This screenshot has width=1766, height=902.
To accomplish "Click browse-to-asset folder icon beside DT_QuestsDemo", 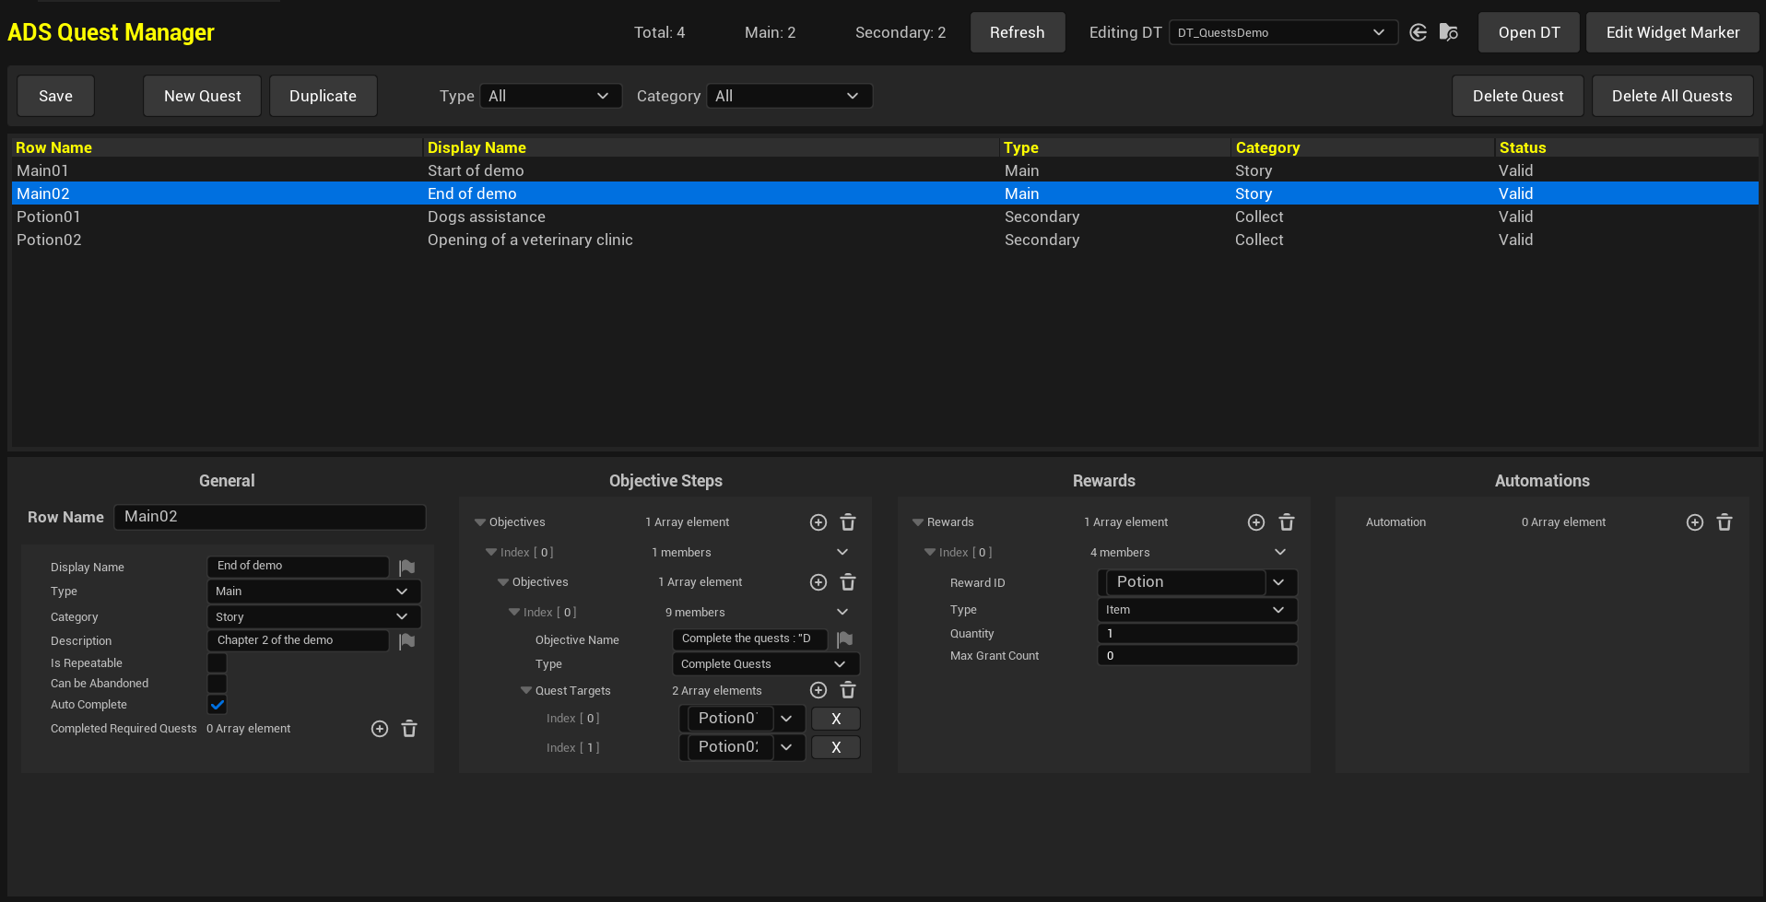I will 1449,32.
